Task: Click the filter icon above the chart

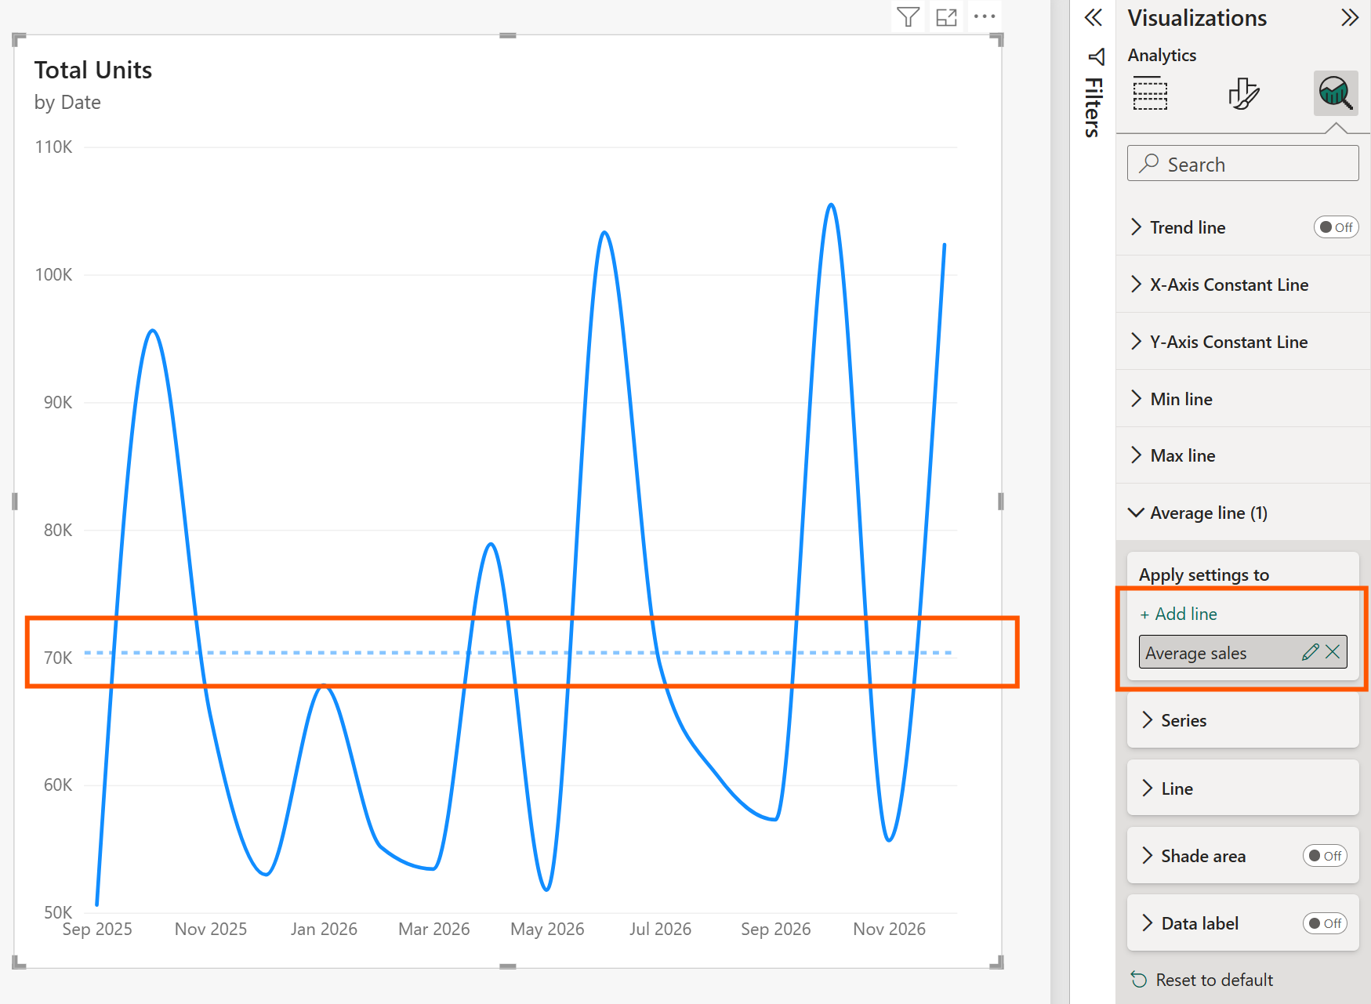Action: tap(907, 16)
